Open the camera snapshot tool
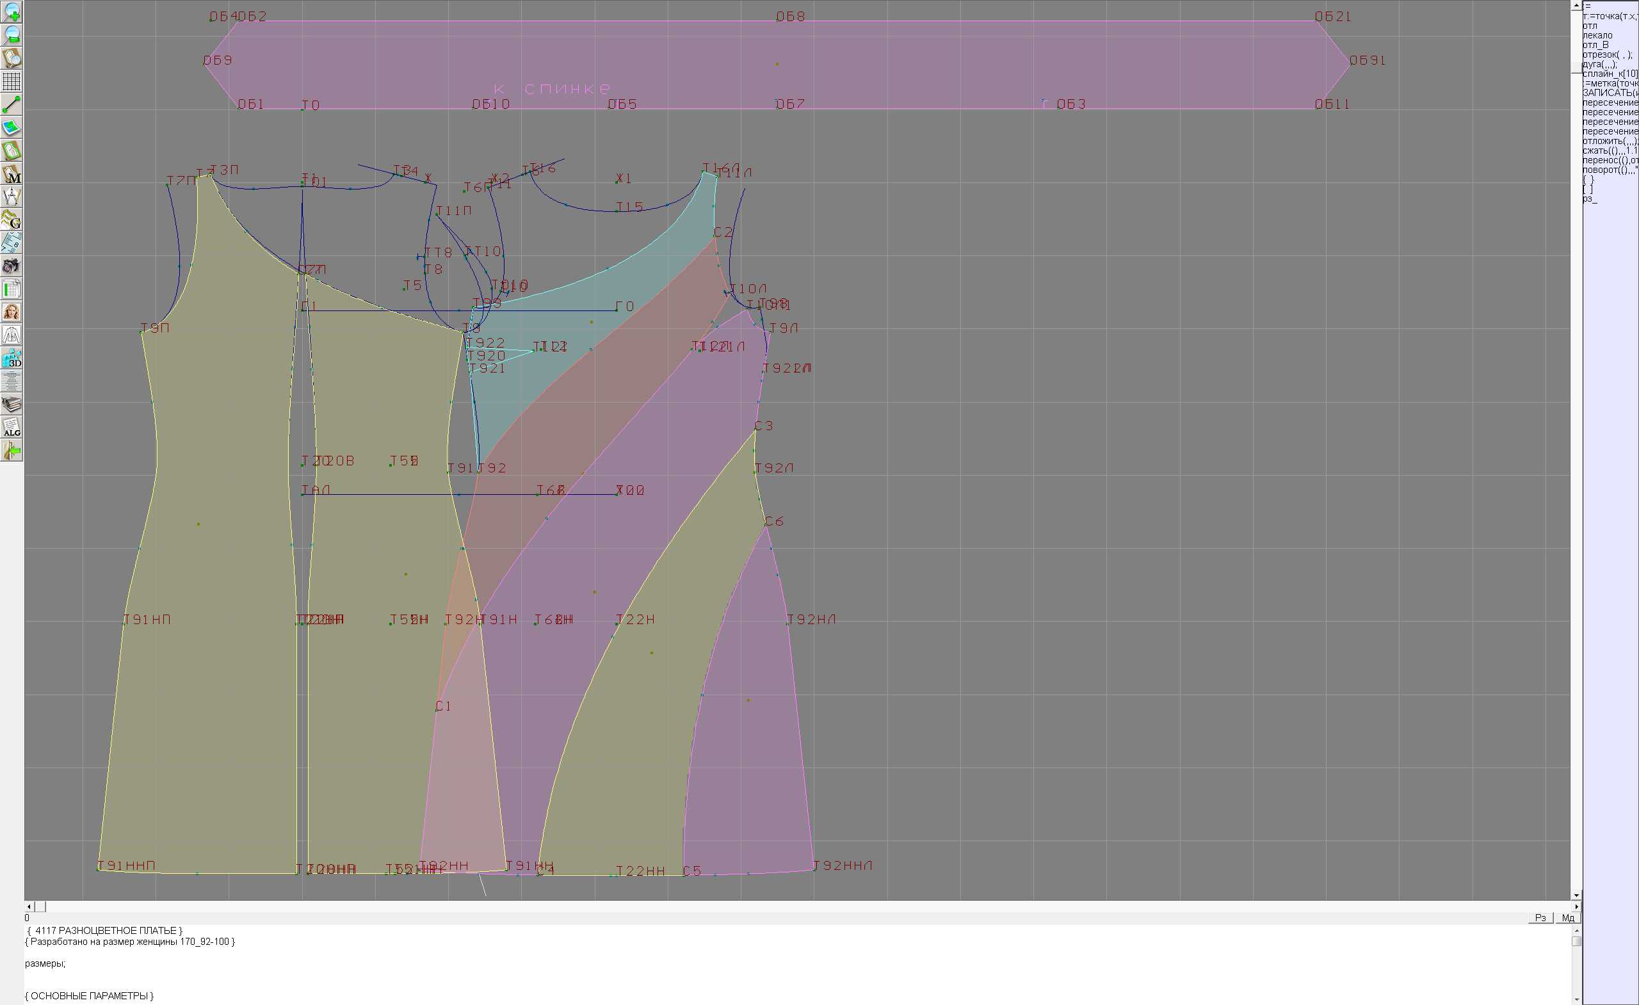This screenshot has height=1005, width=1639. pyautogui.click(x=12, y=266)
